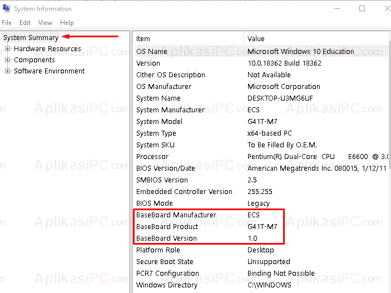Click the value To Be Filled By O.E.M.

coord(282,145)
